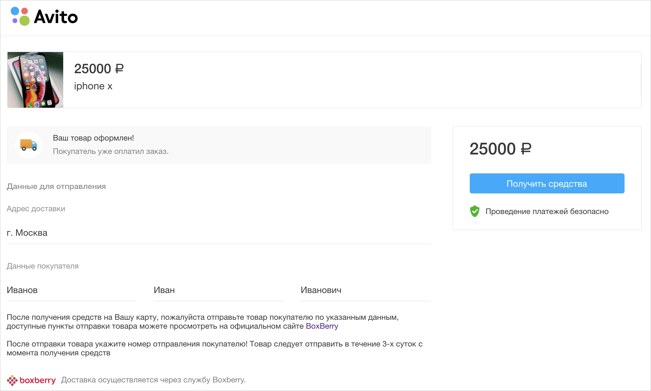
Task: Open the BoxBerry official site link
Action: [322, 326]
